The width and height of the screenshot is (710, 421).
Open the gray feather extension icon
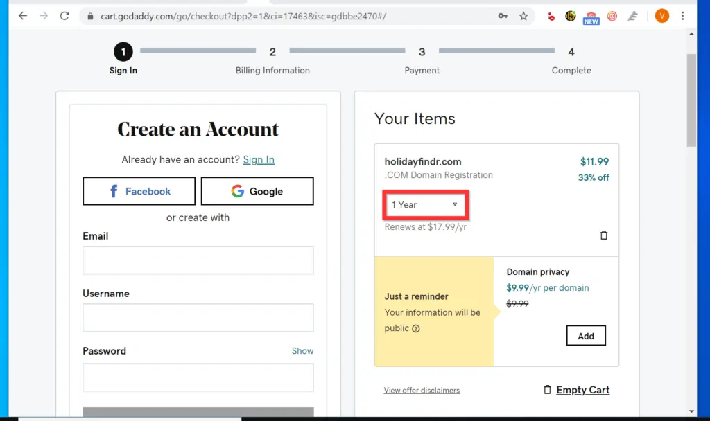tap(632, 17)
